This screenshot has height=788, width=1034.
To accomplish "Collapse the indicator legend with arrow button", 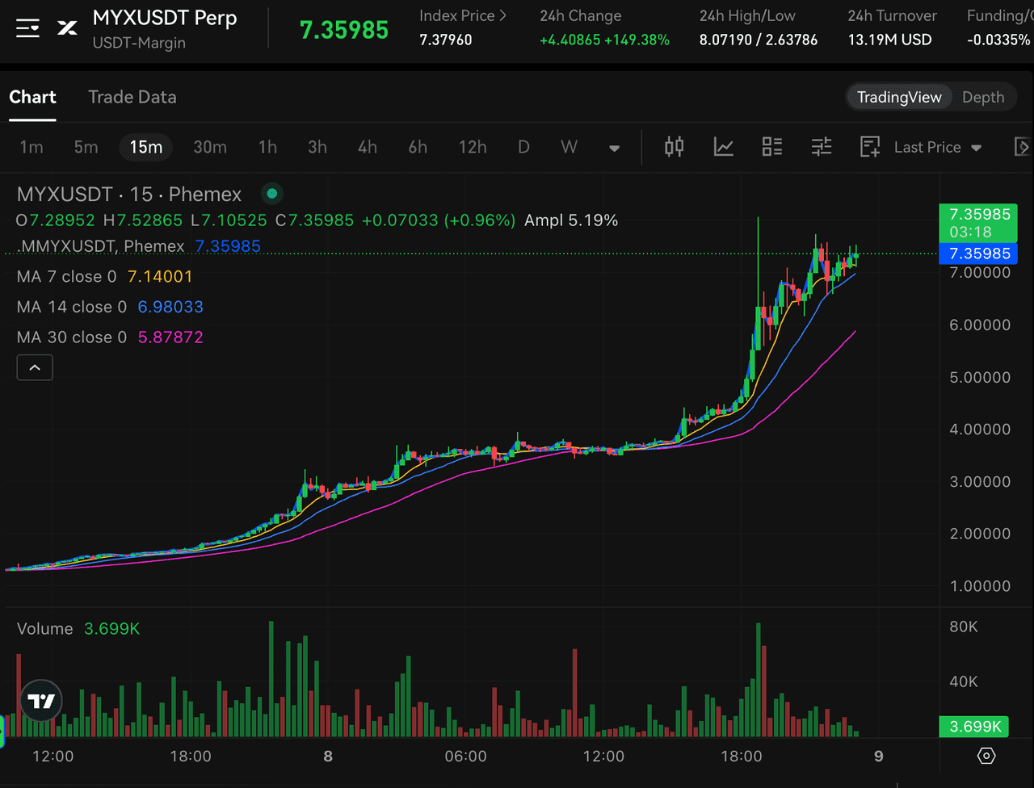I will [35, 367].
